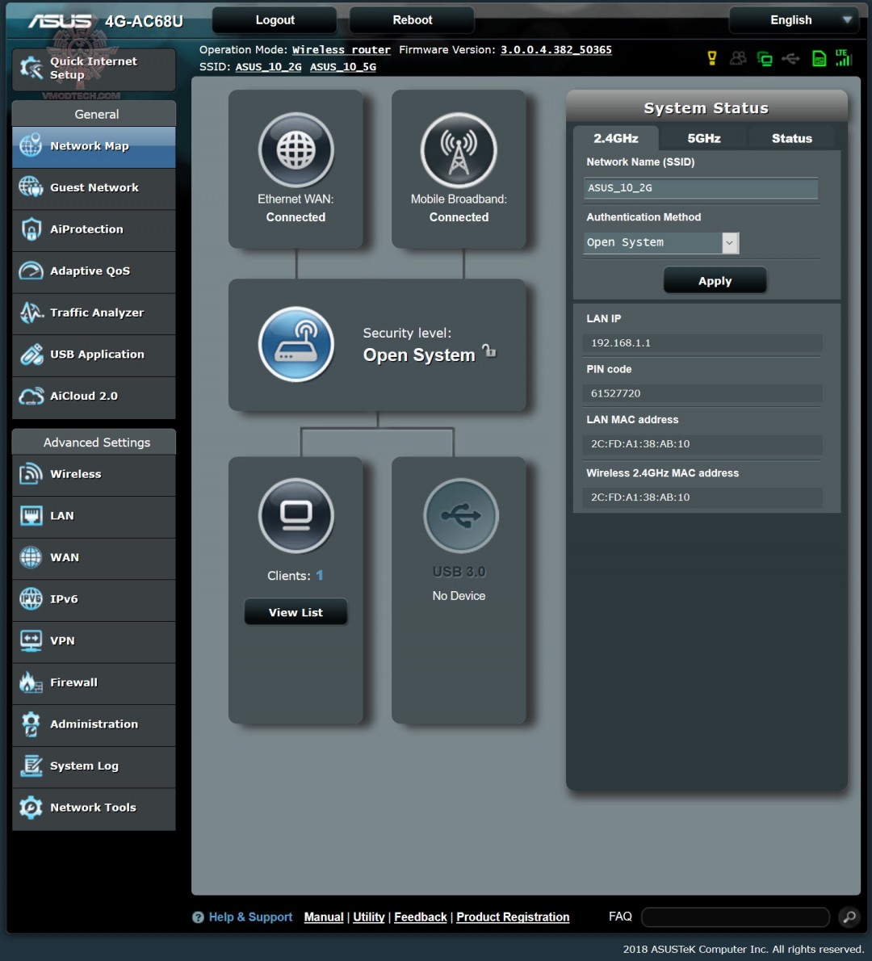Viewport: 872px width, 961px height.
Task: Open the IPv6 menu item
Action: (x=94, y=598)
